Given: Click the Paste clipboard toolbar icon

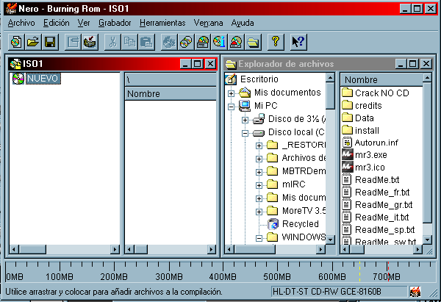Looking at the screenshot, I should 146,42.
